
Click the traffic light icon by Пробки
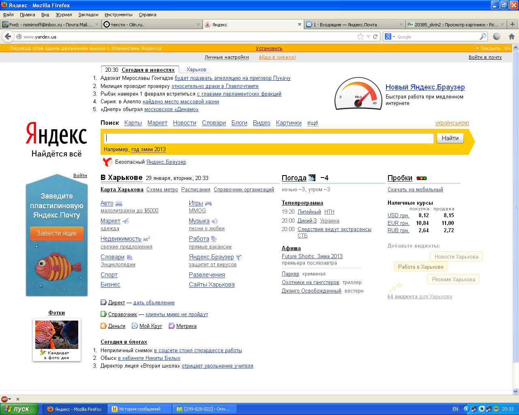click(x=422, y=178)
